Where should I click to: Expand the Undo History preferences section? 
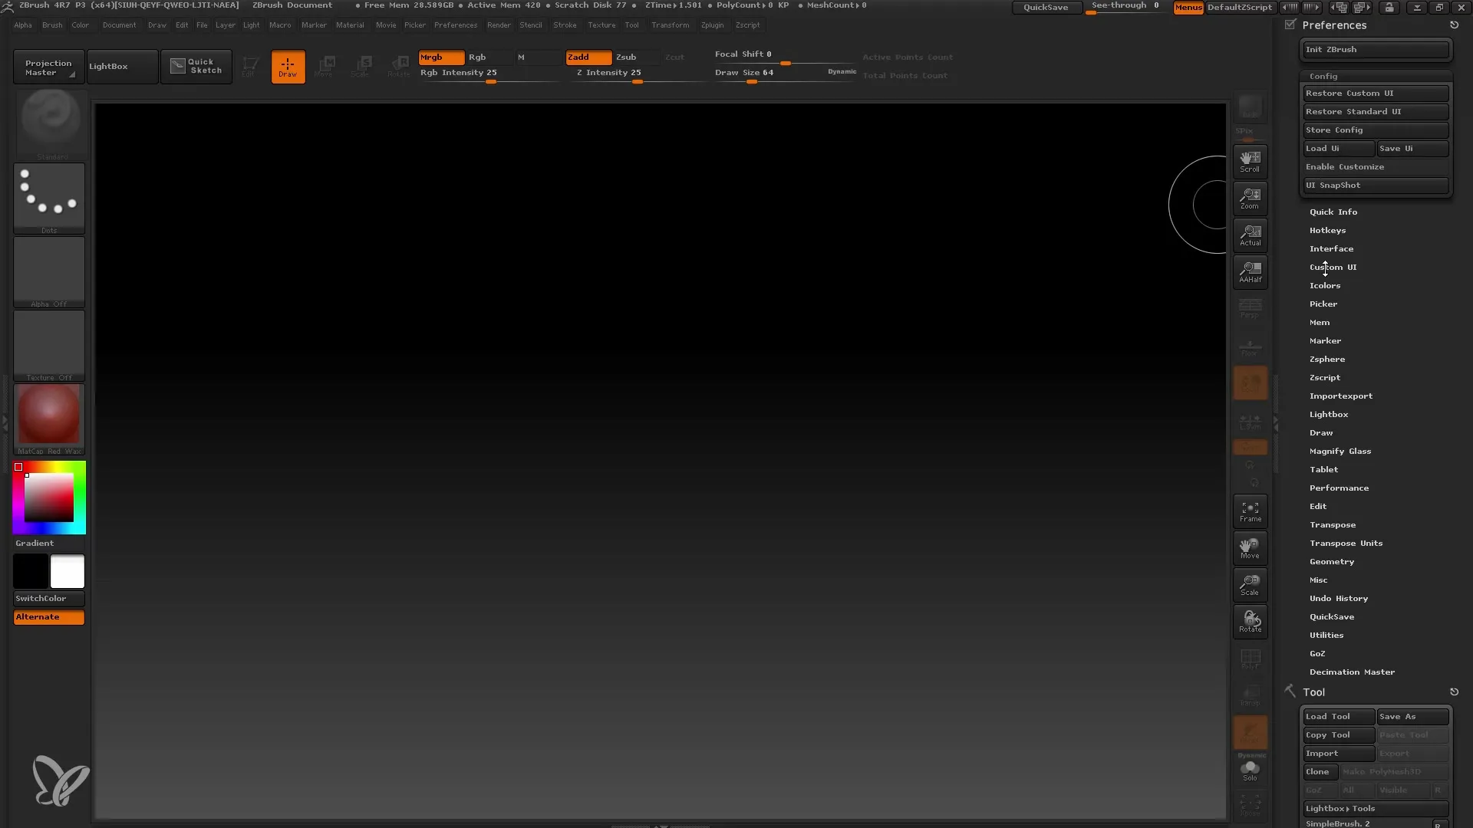pos(1339,597)
